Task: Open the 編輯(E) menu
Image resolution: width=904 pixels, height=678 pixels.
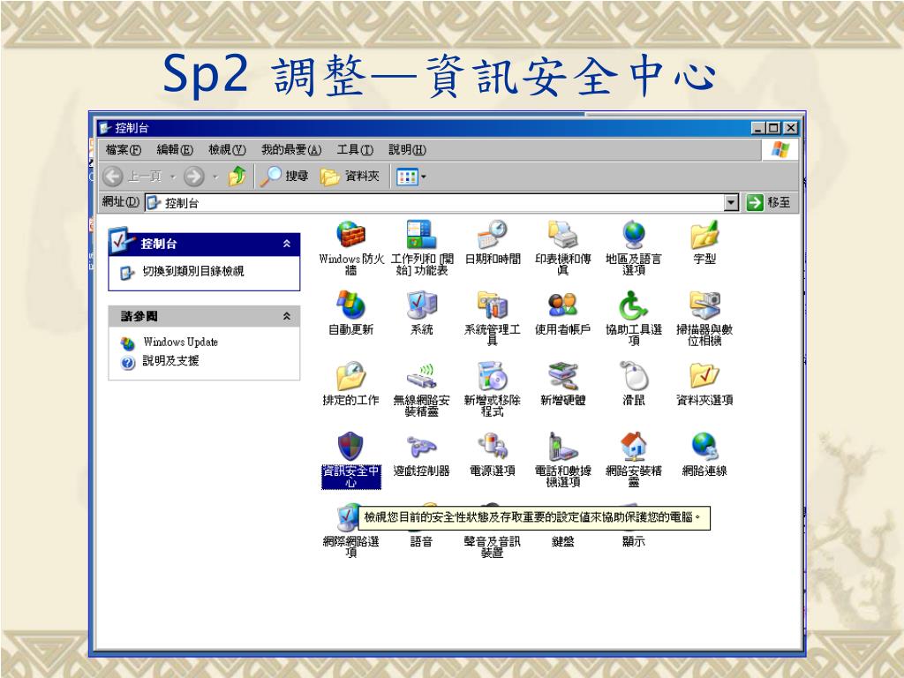Action: tap(175, 150)
